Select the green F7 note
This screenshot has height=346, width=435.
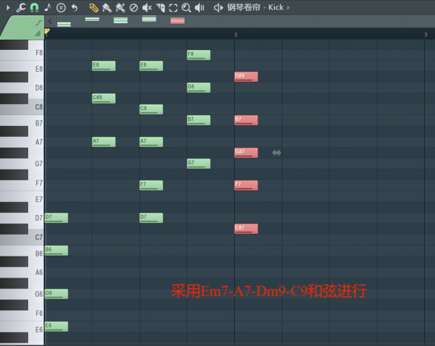click(x=151, y=185)
